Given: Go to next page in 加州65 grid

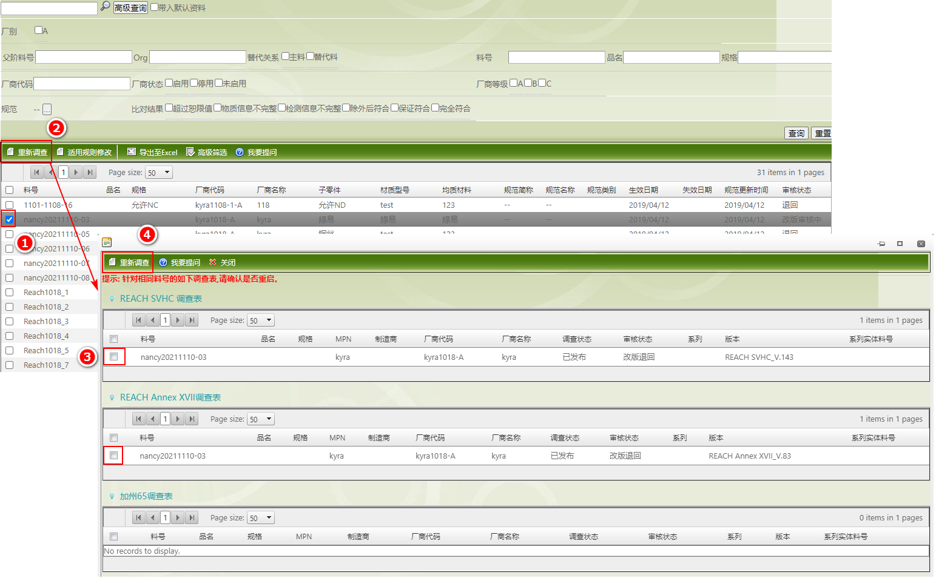Looking at the screenshot, I should pyautogui.click(x=178, y=518).
